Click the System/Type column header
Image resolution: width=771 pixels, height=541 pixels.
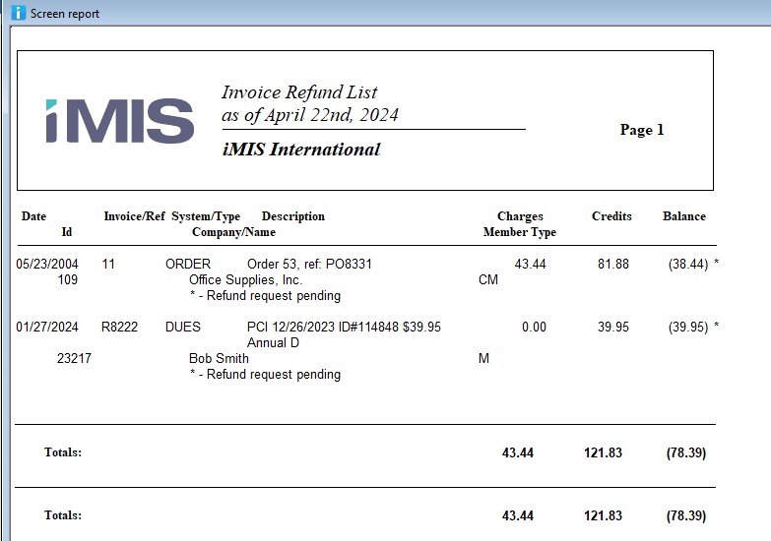pos(206,216)
